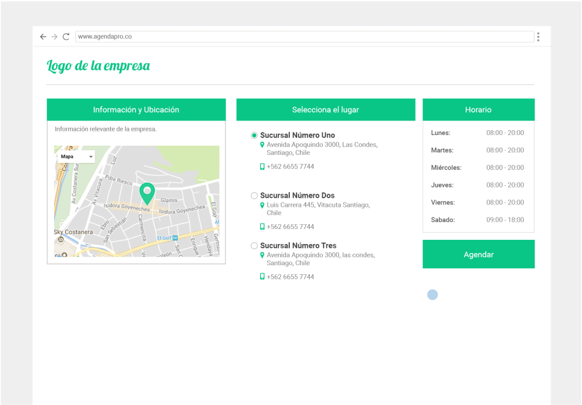This screenshot has width=582, height=405.
Task: Click the Viernes schedule row label
Action: pyautogui.click(x=443, y=202)
